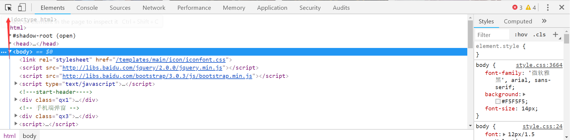570x140 pixels.
Task: Select the start-header comment line
Action: point(56,92)
